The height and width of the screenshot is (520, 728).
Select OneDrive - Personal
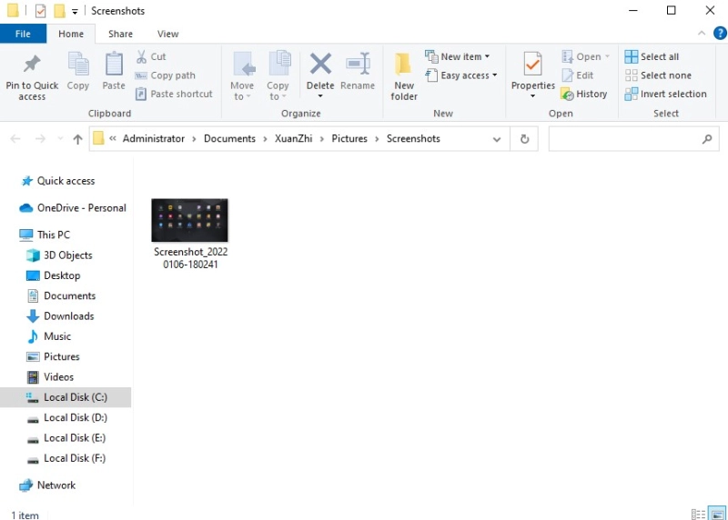(73, 208)
